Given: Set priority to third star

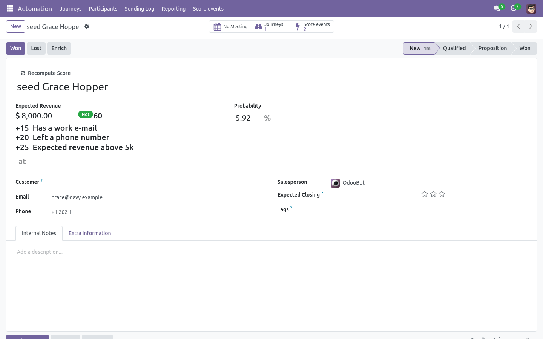Looking at the screenshot, I should click(x=442, y=194).
